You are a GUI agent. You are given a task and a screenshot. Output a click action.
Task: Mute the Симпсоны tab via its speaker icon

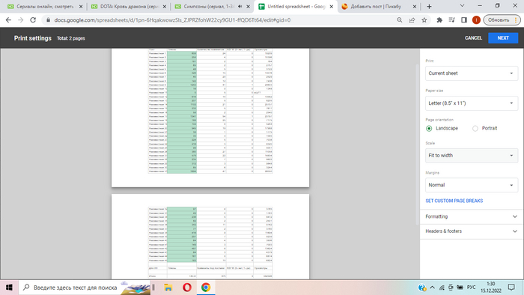(x=240, y=6)
